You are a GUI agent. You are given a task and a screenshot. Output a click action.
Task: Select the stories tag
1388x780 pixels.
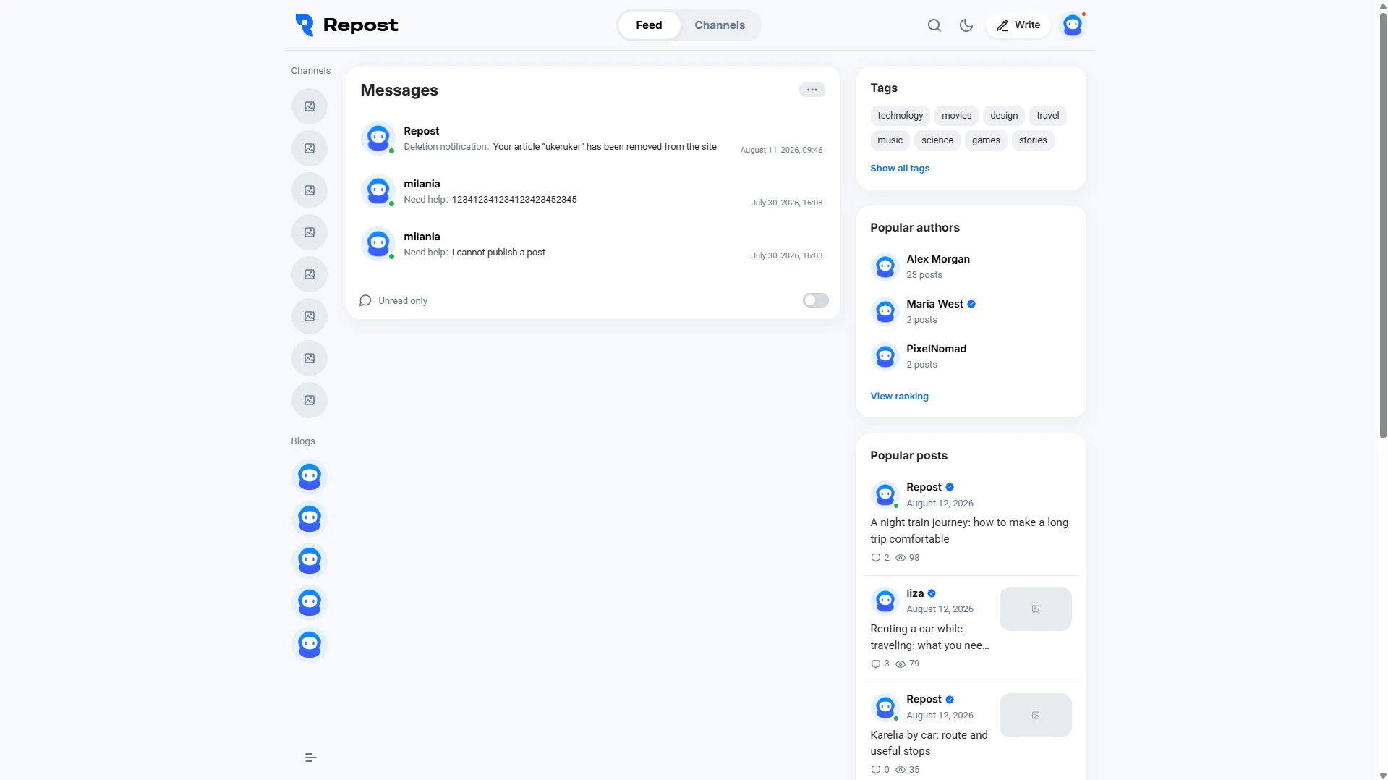coord(1032,140)
